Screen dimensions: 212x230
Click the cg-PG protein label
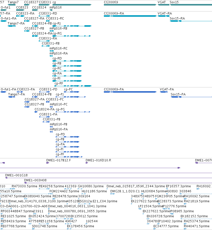coord(60,109)
